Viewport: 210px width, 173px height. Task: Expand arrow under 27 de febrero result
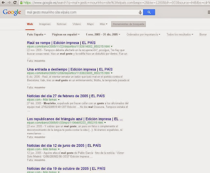click(59, 100)
